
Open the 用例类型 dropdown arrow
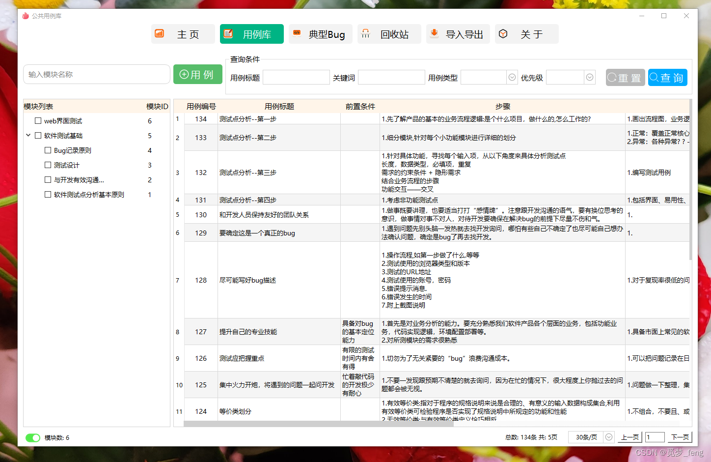(x=512, y=77)
